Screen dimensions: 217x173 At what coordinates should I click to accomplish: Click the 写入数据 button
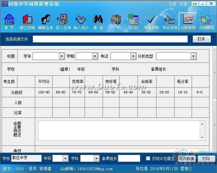click(186, 158)
